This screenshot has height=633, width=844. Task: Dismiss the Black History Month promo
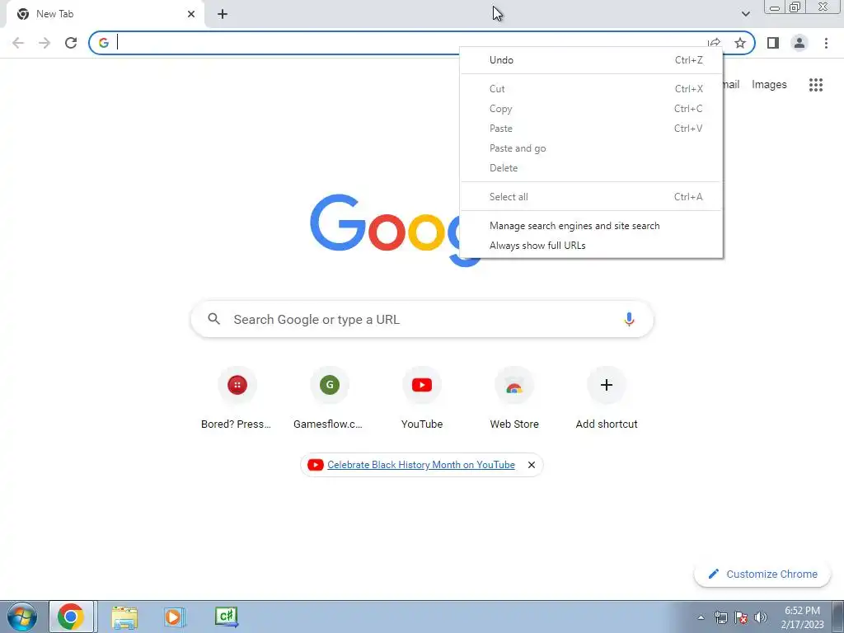pyautogui.click(x=532, y=465)
